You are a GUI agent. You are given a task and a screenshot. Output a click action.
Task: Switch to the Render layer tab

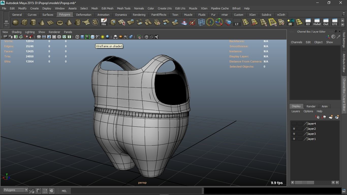(x=311, y=106)
